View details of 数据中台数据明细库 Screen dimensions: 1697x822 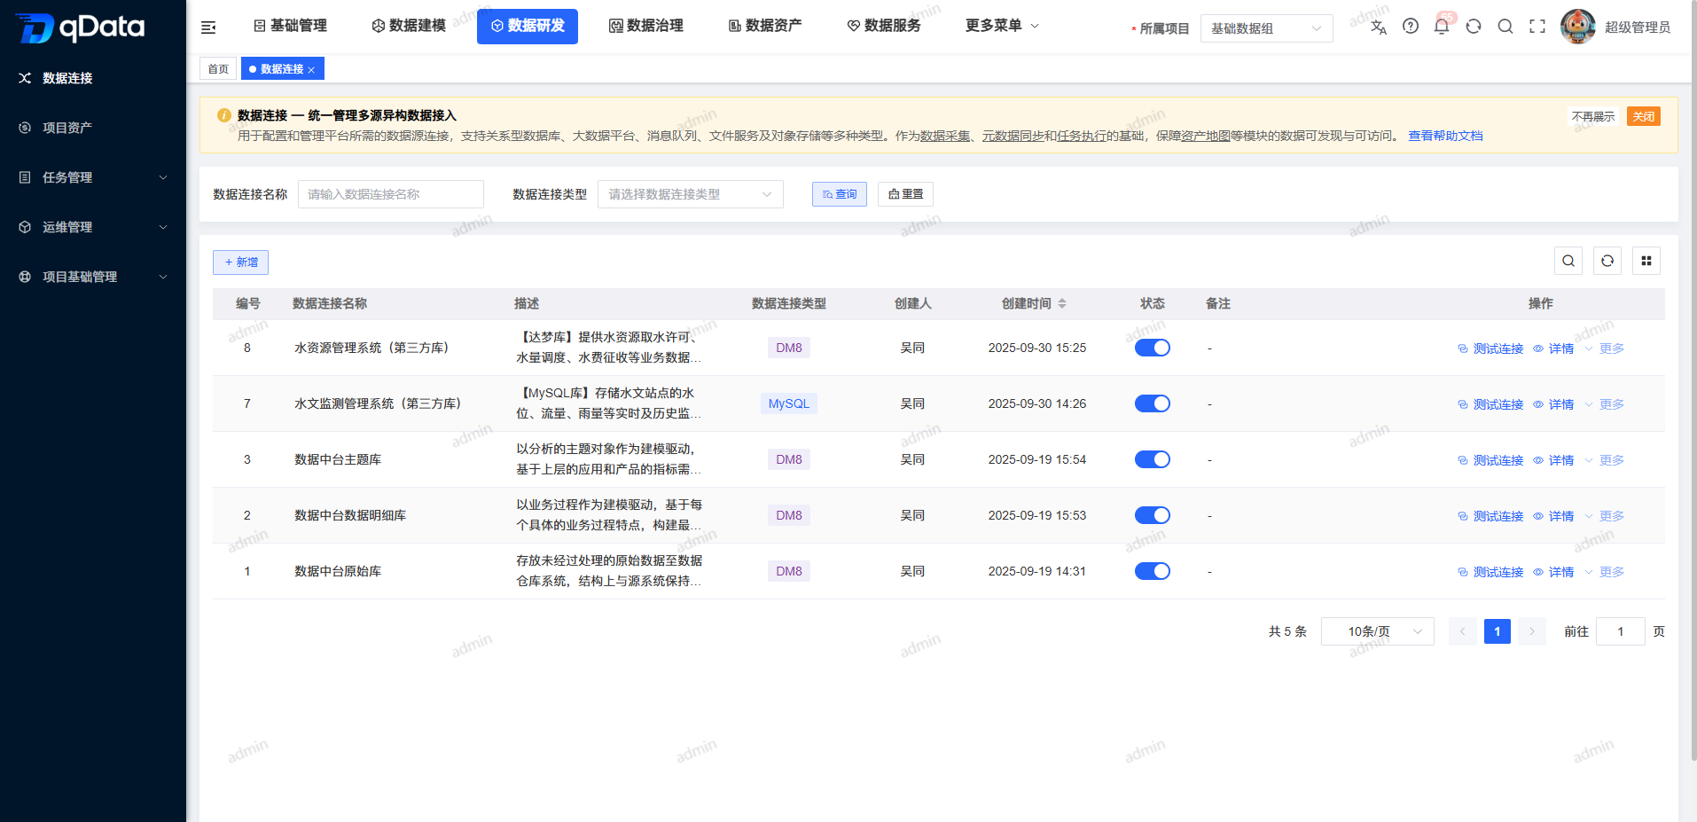[1553, 516]
